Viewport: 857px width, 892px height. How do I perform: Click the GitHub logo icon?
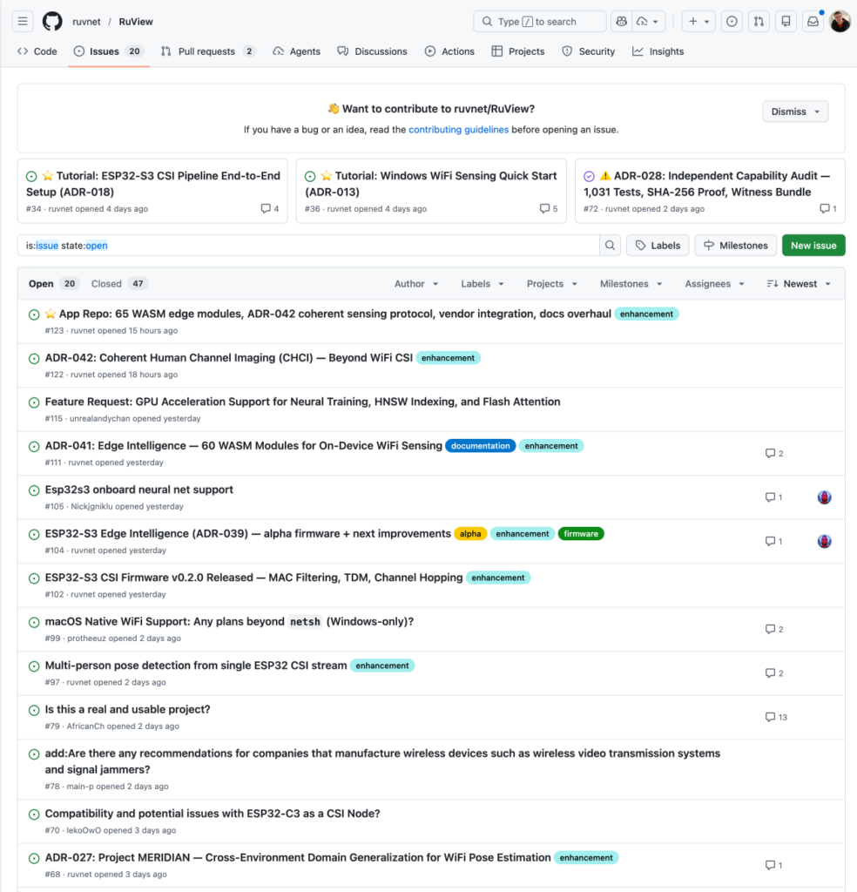52,22
